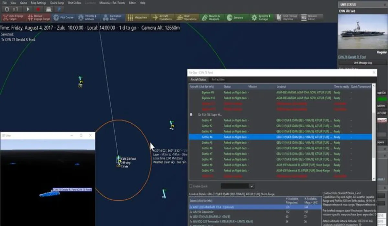Viewport: 388px width, 226px height.
Task: Enable the Quick turnaround checkbox
Action: pyautogui.click(x=191, y=186)
